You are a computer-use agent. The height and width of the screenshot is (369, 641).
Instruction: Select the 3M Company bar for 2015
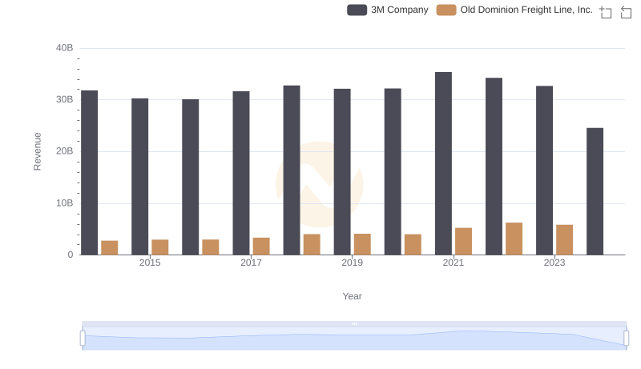coord(139,177)
